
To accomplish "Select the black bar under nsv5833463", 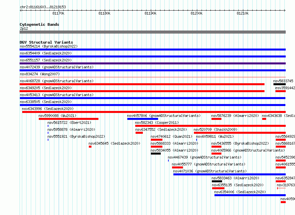I will coord(217,181).
